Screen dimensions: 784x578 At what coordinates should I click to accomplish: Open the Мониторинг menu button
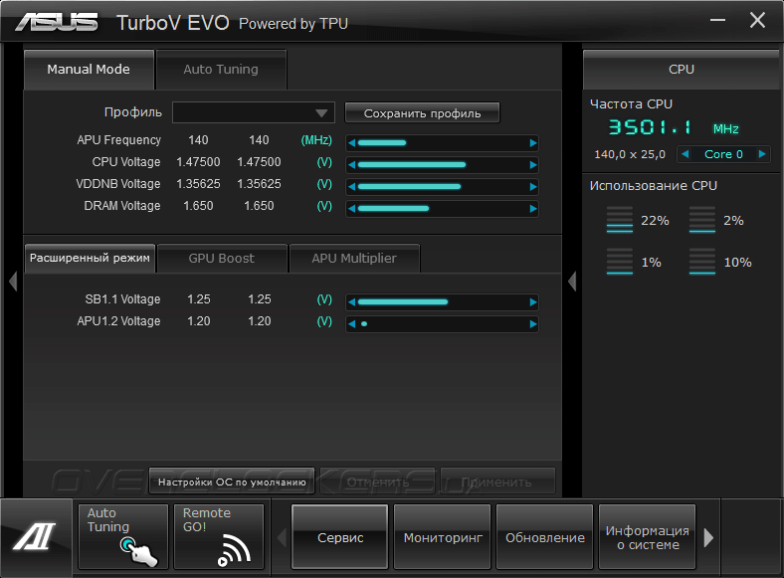click(x=443, y=537)
